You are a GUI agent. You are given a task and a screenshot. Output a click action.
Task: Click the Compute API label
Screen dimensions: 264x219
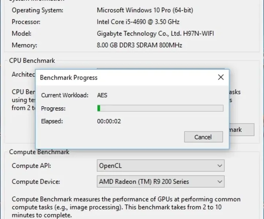31,166
